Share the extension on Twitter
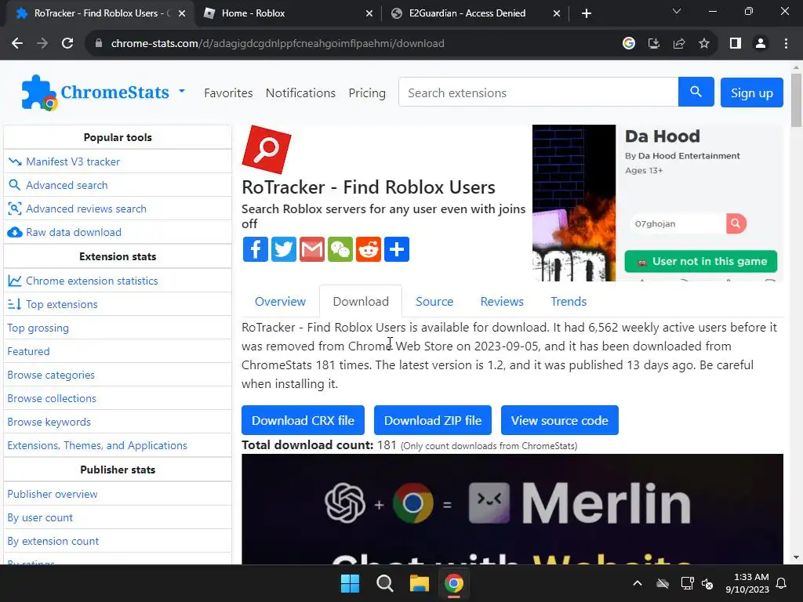The width and height of the screenshot is (803, 602). point(283,249)
